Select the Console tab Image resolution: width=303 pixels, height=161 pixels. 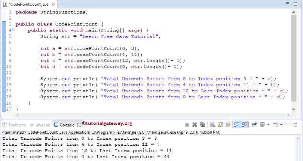64,125
